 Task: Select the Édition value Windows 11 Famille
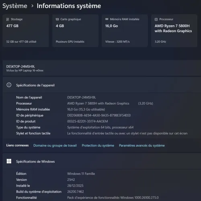(81, 174)
